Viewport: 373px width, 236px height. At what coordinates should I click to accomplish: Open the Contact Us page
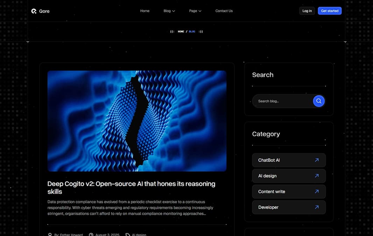tap(224, 11)
